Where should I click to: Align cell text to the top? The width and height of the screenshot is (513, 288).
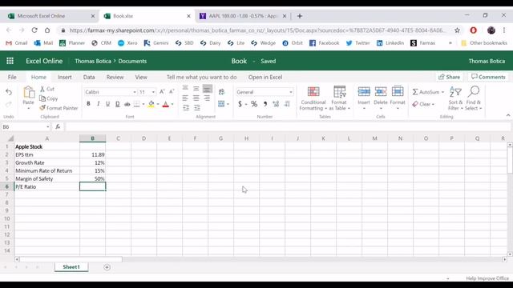185,88
